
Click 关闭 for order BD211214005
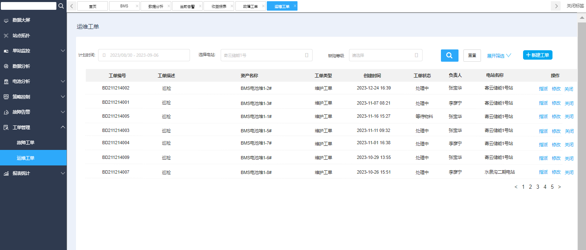[569, 116]
